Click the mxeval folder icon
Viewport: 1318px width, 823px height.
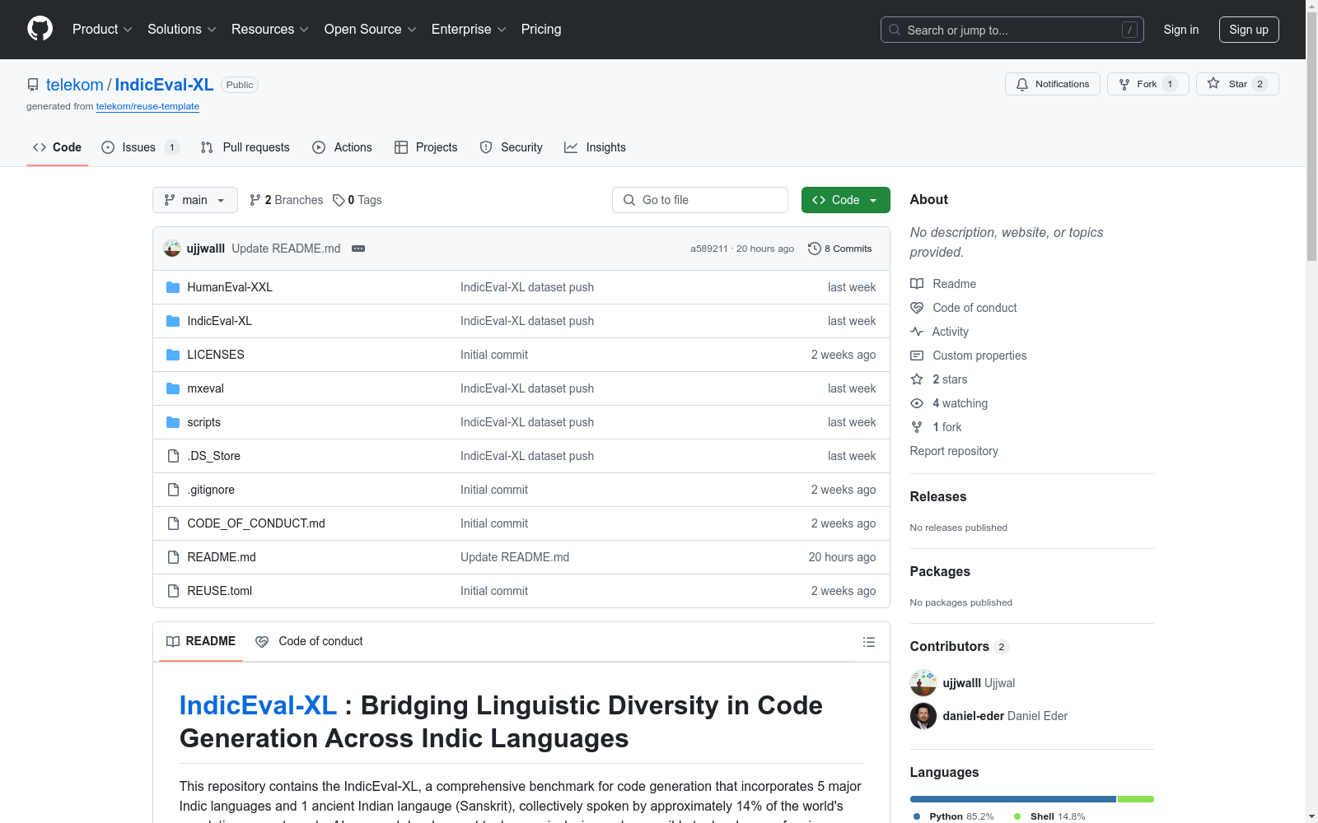pyautogui.click(x=173, y=388)
